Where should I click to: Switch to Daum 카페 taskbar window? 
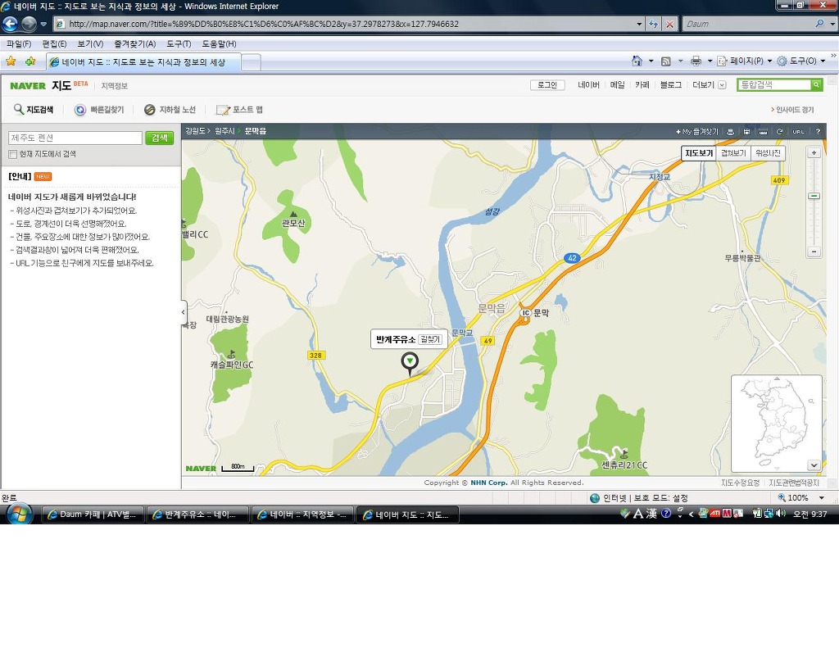92,515
